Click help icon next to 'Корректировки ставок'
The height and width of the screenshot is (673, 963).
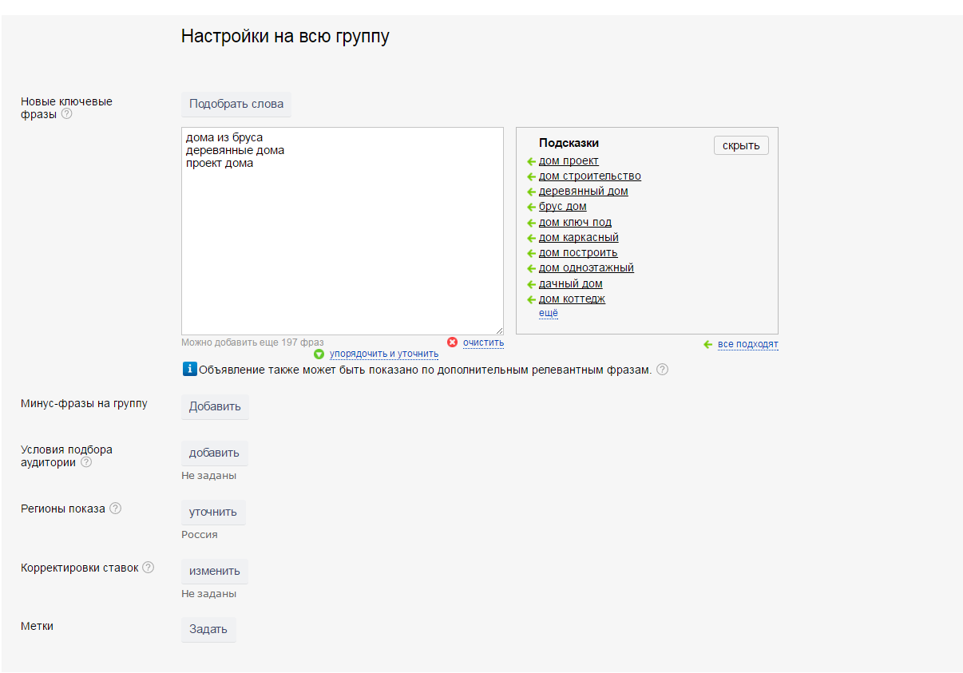click(148, 568)
